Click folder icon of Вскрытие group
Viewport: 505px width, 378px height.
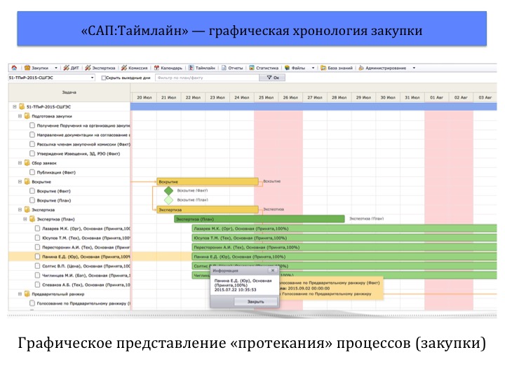pos(27,181)
